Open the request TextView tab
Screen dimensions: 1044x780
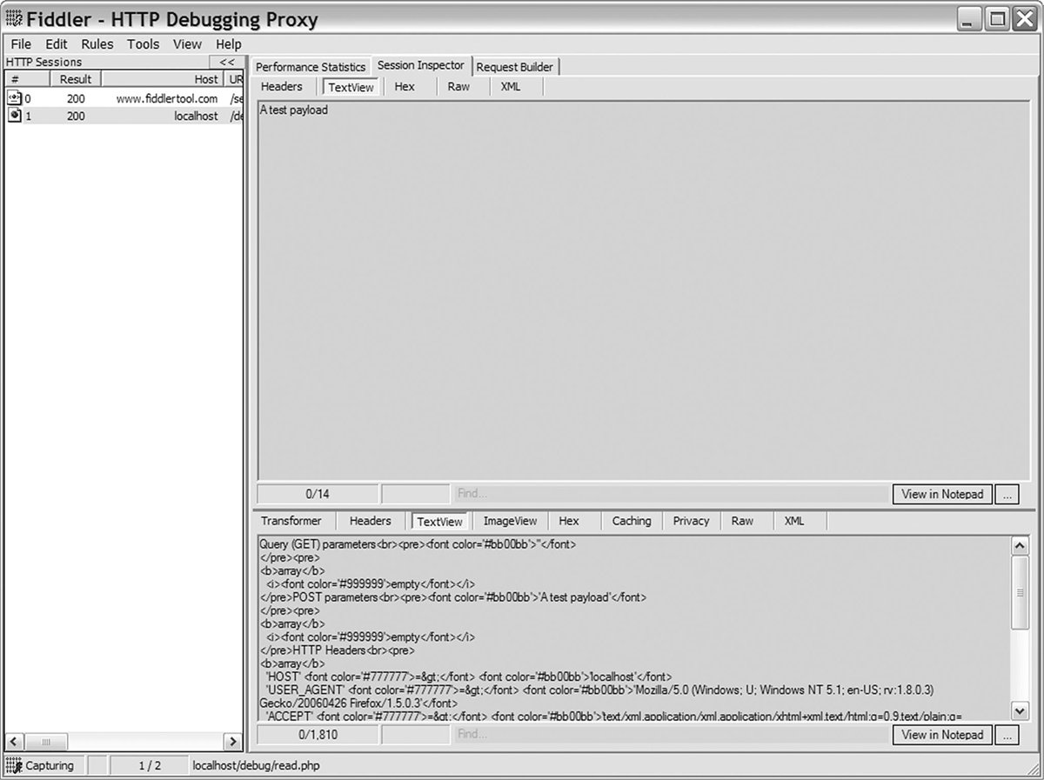[351, 88]
